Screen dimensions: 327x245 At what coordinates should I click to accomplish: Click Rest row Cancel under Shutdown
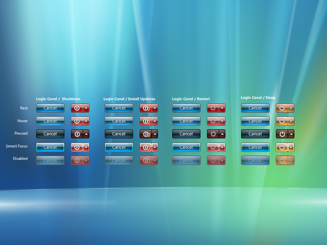click(50, 108)
